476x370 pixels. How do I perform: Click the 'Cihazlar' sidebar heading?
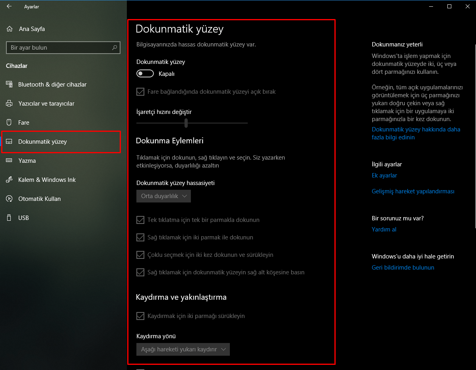click(17, 66)
